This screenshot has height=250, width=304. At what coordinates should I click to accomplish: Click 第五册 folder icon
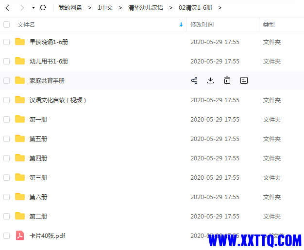point(20,139)
